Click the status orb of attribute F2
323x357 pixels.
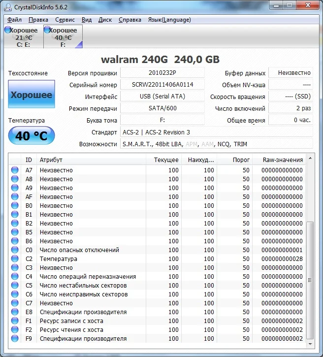[15, 330]
